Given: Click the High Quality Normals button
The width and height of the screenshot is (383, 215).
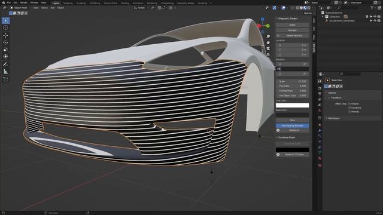Looking at the screenshot, I should pos(293,125).
